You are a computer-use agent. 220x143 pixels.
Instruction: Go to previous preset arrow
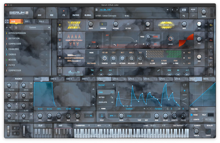click(x=172, y=10)
